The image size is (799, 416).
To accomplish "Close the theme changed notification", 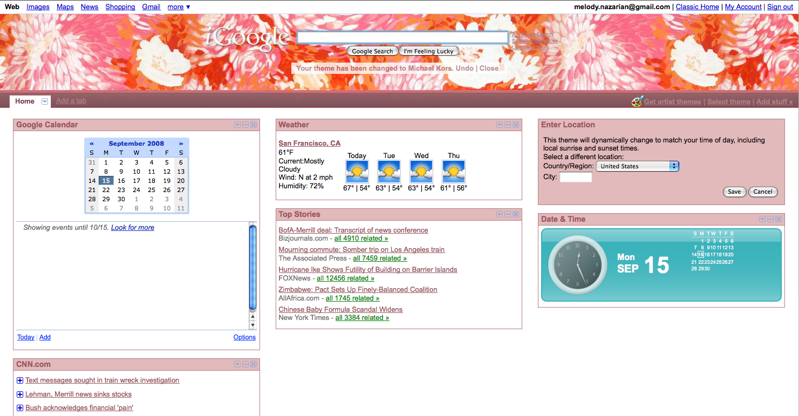I will pos(489,69).
